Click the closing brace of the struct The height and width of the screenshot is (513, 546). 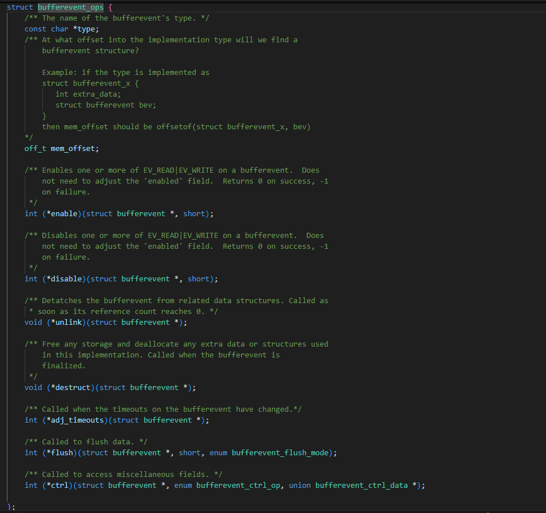(x=9, y=507)
